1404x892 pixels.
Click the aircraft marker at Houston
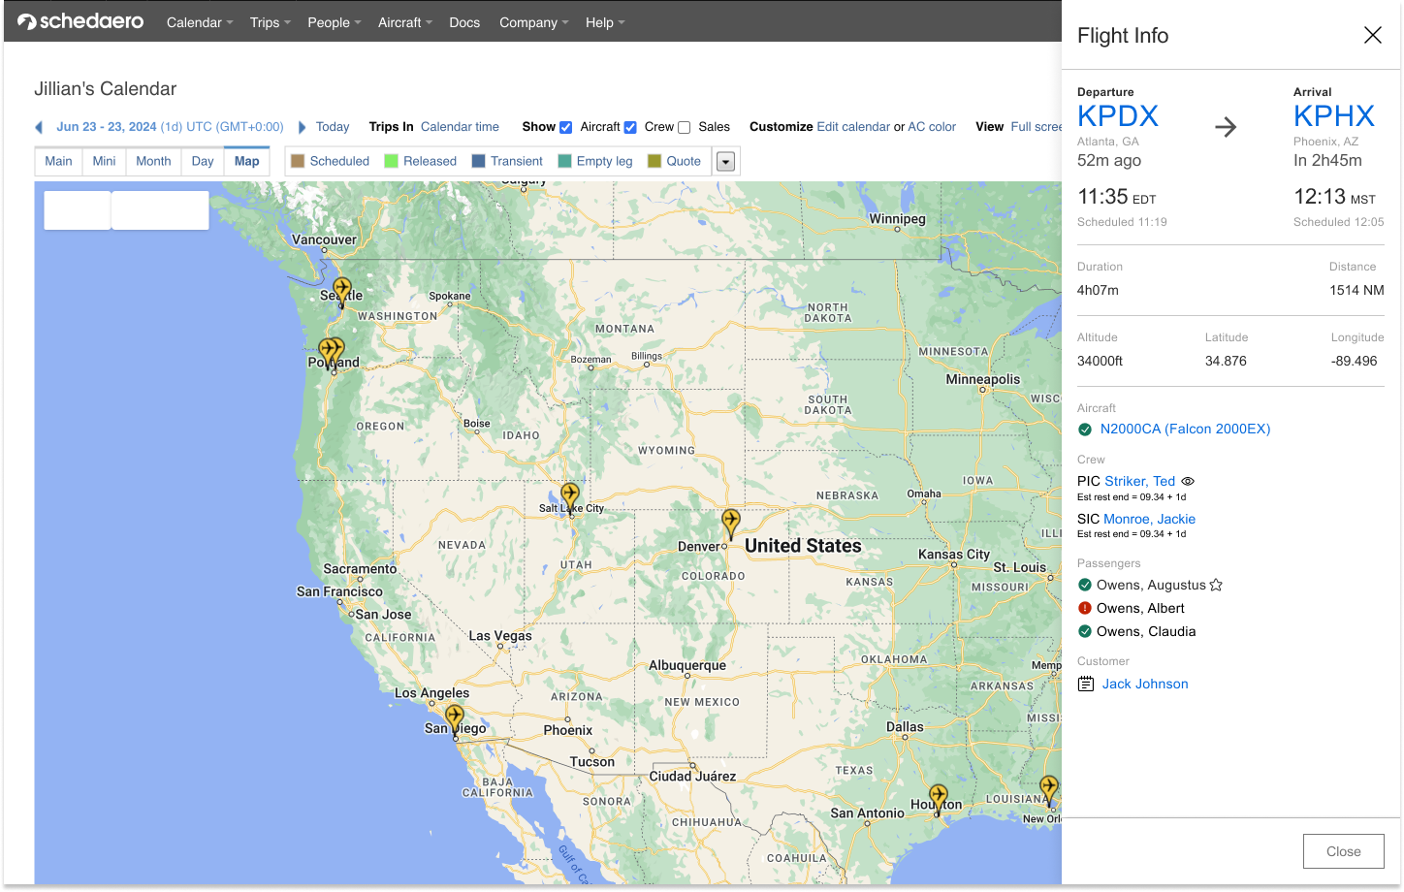point(938,797)
